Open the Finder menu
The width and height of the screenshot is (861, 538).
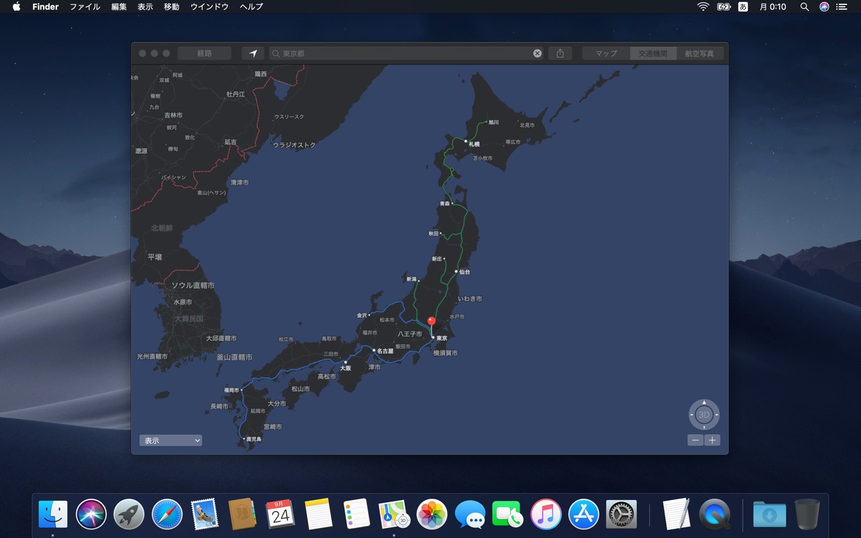[x=46, y=7]
